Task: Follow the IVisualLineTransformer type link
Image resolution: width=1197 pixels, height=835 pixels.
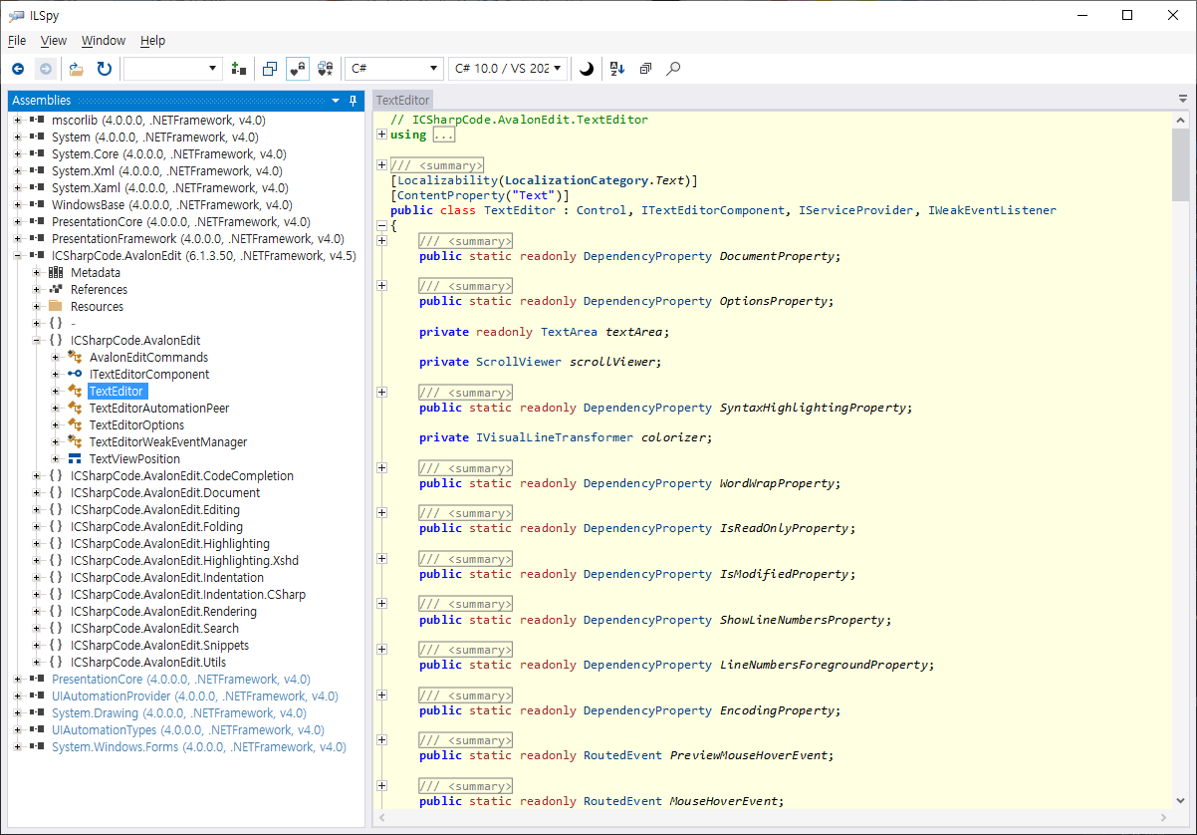Action: [555, 437]
